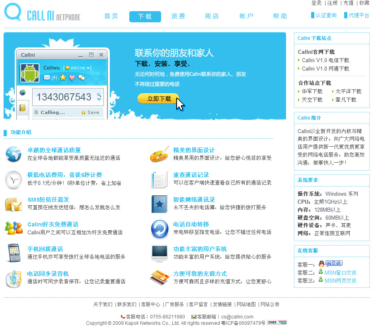Click the 华军下载 link
The image size is (374, 330).
312,91
